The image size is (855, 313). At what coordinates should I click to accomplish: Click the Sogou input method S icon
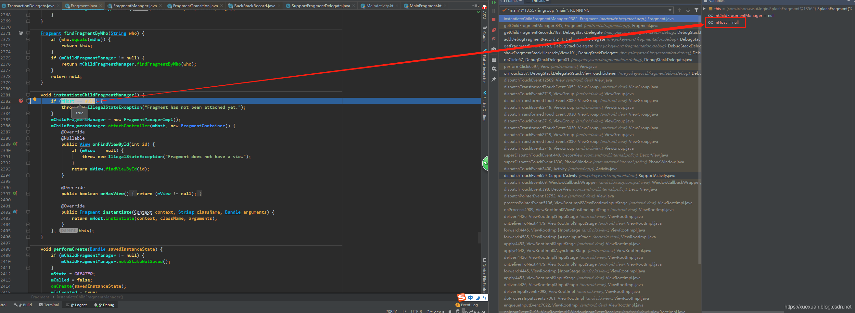tap(462, 297)
